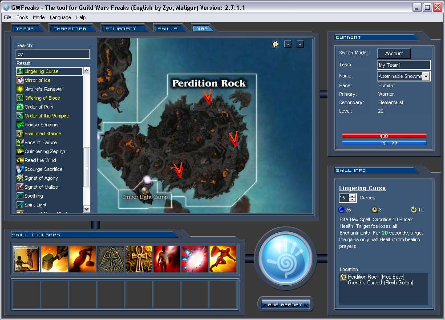Click Ember Light Camp on the map
This screenshot has width=445, height=320.
pos(145,197)
